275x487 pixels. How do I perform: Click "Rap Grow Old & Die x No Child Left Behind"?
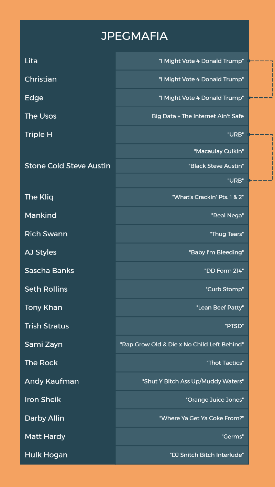[182, 344]
